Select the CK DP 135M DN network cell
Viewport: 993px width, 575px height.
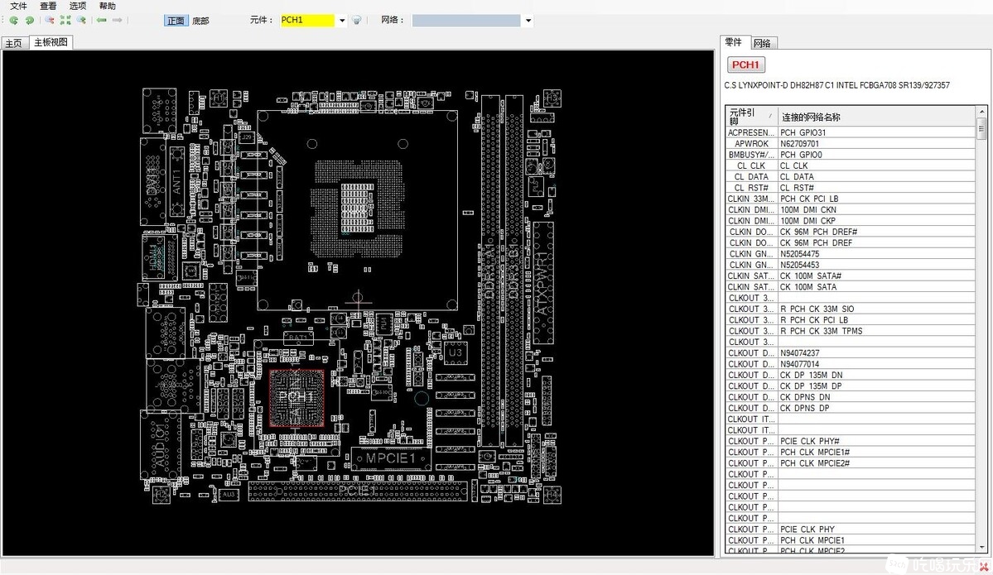pyautogui.click(x=876, y=375)
